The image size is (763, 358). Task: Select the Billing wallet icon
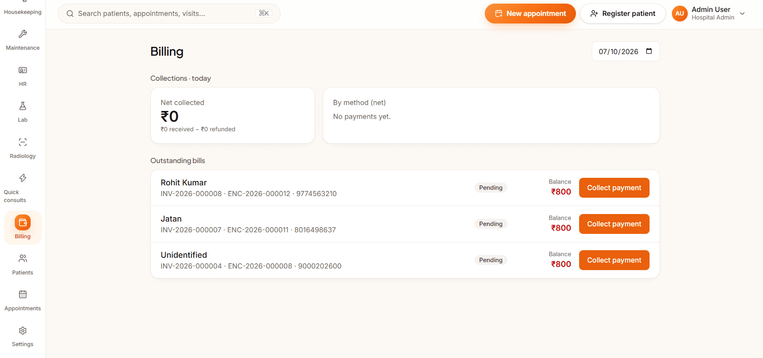click(23, 222)
